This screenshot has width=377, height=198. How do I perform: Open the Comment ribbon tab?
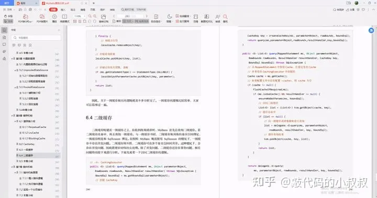[x=73, y=9]
